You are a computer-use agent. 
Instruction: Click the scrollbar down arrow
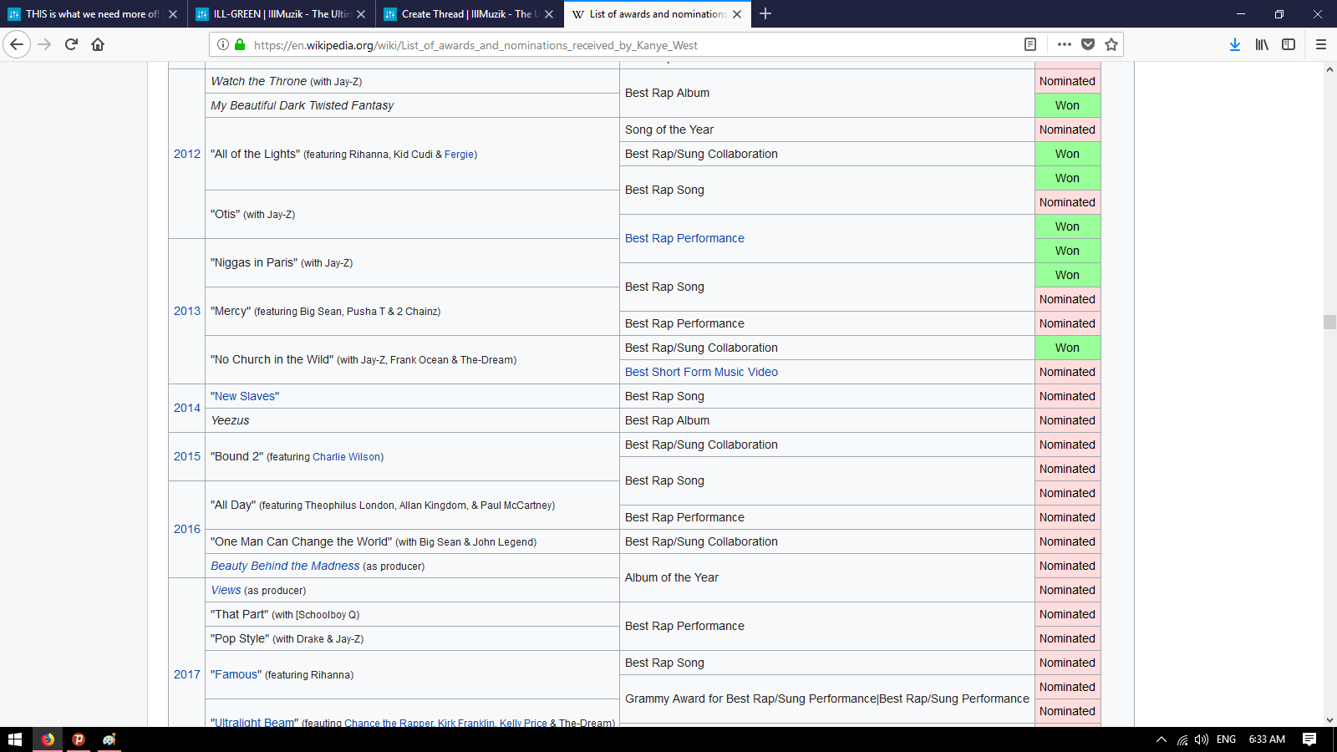1329,719
